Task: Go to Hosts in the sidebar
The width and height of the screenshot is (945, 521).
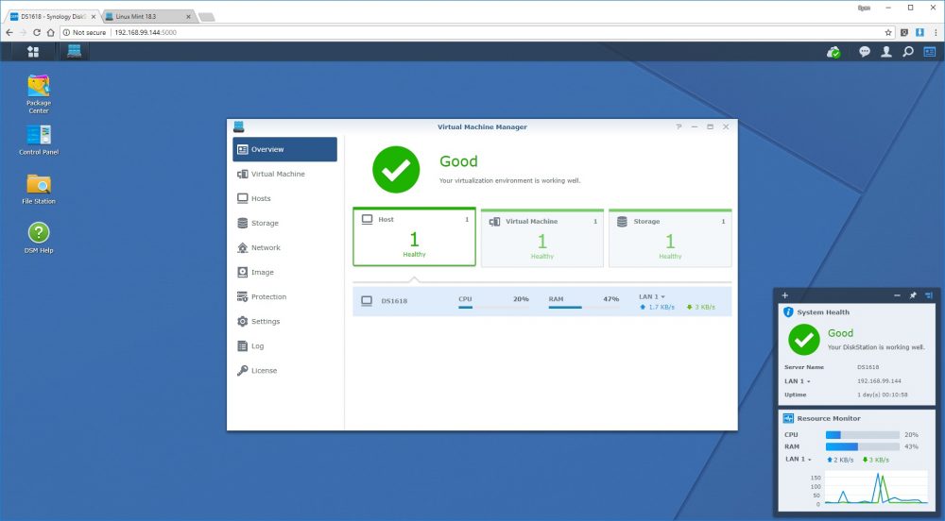Action: point(284,198)
